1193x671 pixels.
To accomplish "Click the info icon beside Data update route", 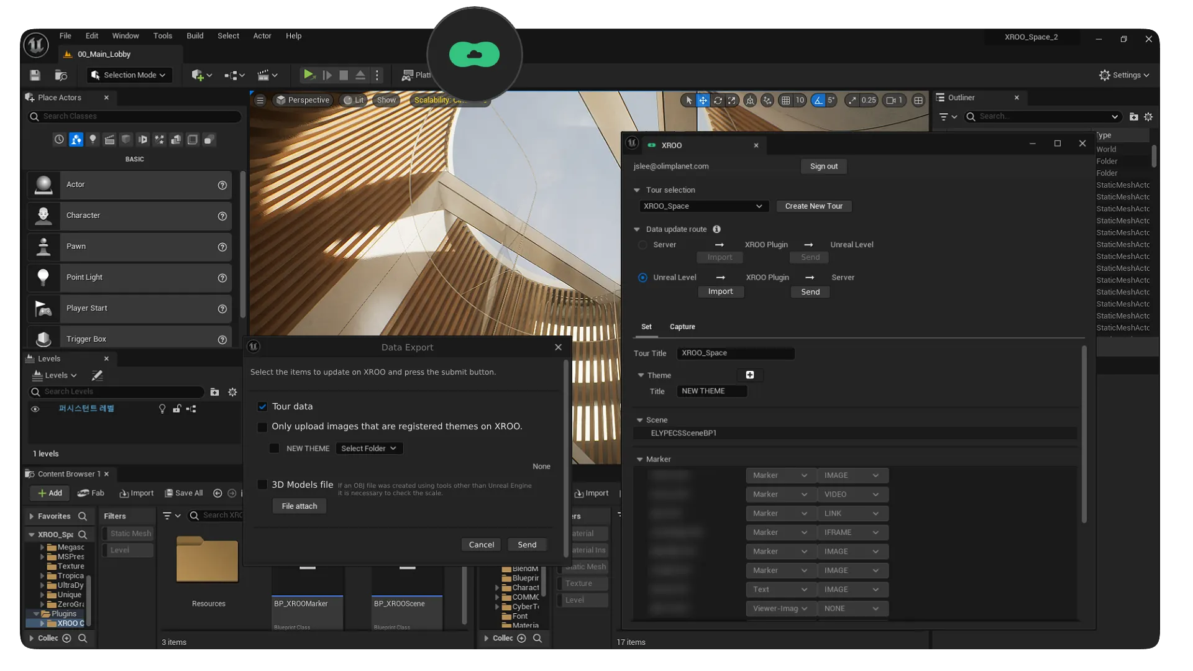I will 716,229.
